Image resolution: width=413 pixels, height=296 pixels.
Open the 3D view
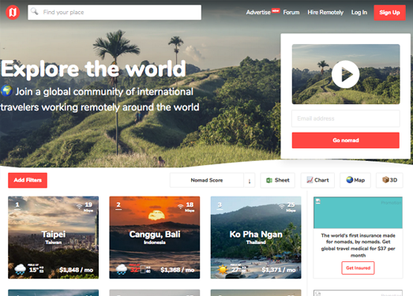[389, 180]
